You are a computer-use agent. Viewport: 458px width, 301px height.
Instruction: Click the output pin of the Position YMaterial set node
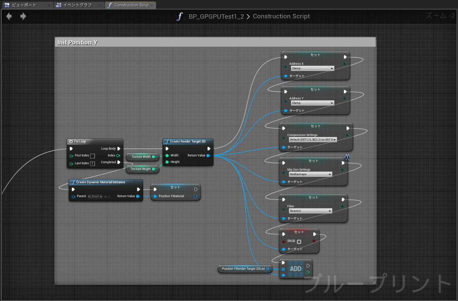click(196, 196)
